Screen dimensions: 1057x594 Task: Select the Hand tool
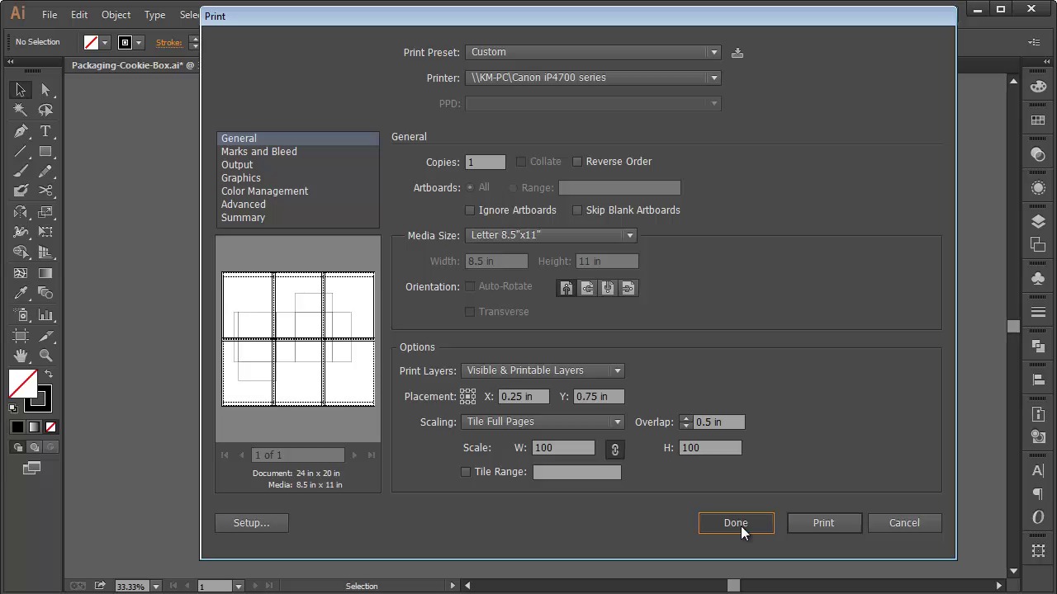(21, 356)
